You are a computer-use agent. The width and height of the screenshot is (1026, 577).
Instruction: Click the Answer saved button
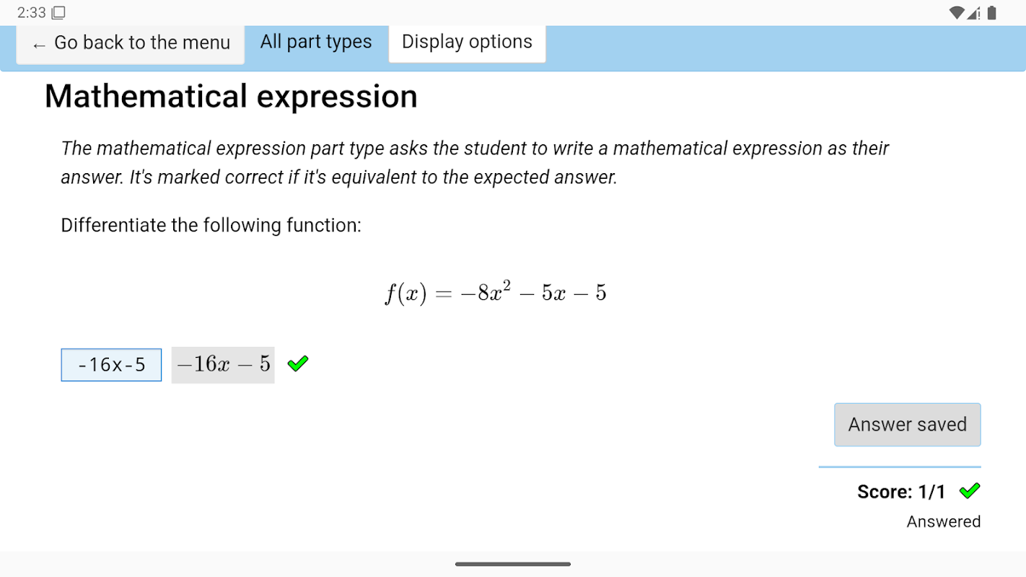coord(907,424)
